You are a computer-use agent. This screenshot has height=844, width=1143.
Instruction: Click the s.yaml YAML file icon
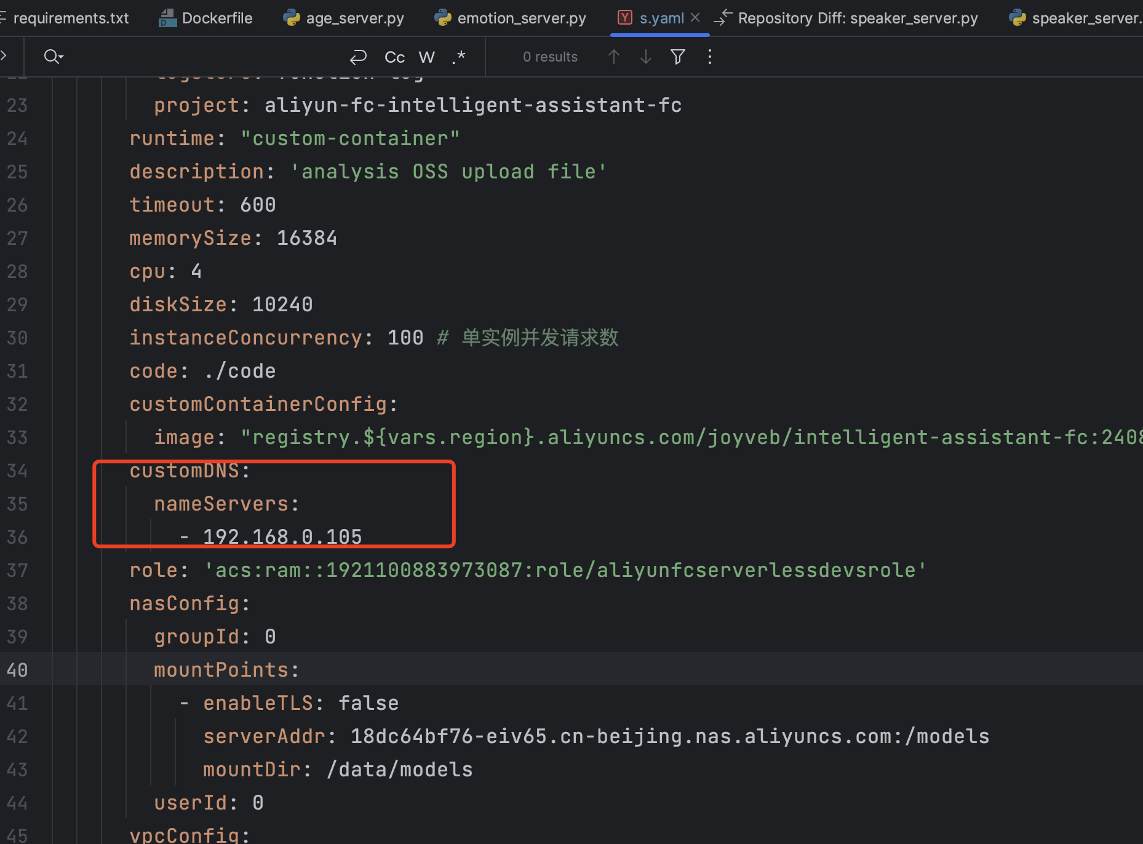tap(625, 18)
